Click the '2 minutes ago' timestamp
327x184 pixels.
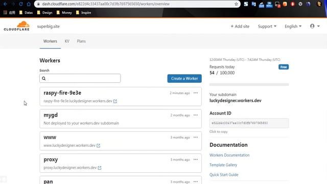click(179, 93)
